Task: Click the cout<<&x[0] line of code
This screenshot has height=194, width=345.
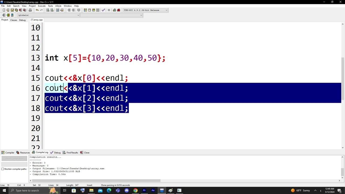Action: (87, 78)
